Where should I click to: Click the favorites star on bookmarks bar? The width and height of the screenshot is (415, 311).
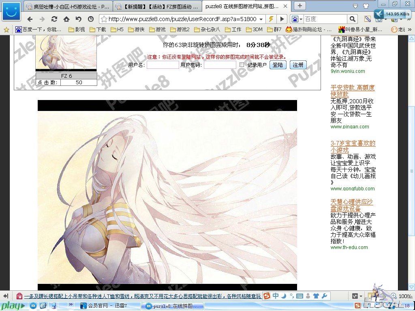tap(6, 30)
